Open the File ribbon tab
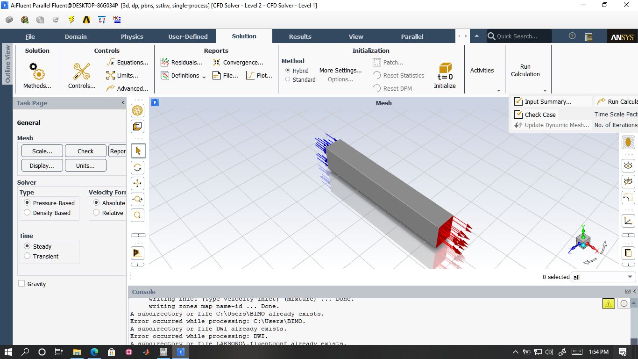 (x=30, y=36)
